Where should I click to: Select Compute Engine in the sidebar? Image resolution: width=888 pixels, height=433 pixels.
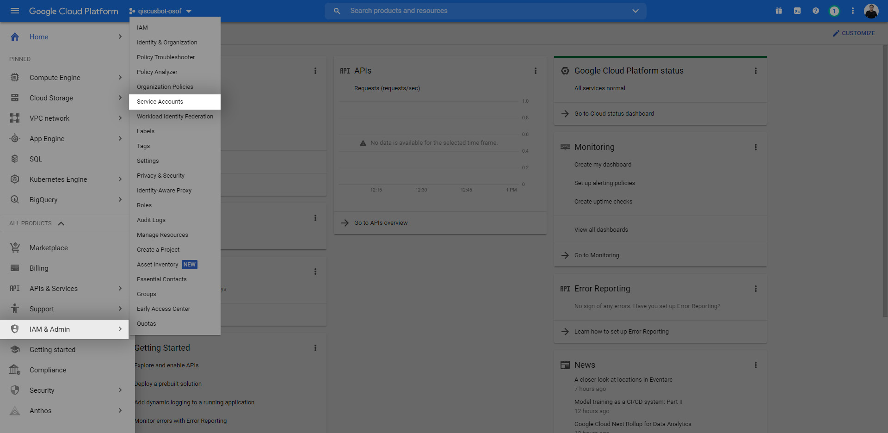(55, 77)
